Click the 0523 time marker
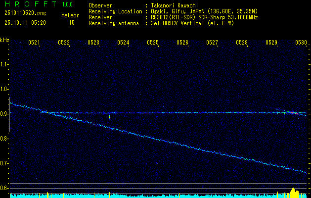This screenshot has width=311, height=198. tap(93, 43)
